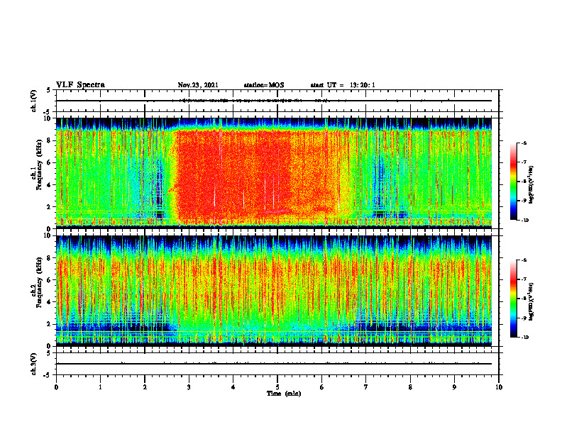Click the "ch.3(V)" waveform axis label
Screen dimensions: 562x434
coord(34,364)
